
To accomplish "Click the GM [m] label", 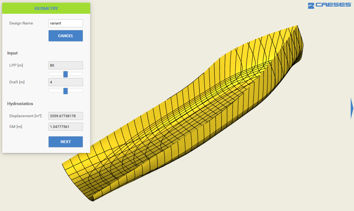I will 16,127.
